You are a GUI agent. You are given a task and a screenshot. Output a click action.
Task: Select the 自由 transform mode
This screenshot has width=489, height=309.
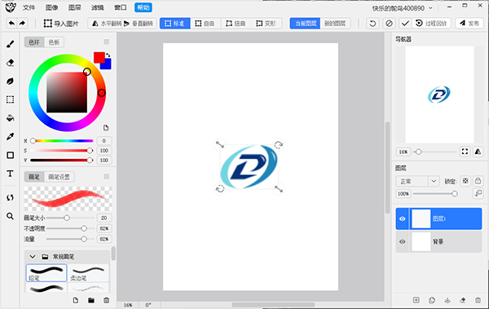[x=205, y=24]
